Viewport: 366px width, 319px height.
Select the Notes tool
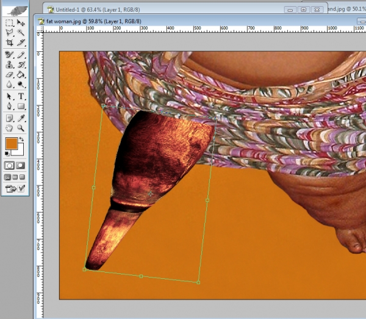click(x=9, y=118)
